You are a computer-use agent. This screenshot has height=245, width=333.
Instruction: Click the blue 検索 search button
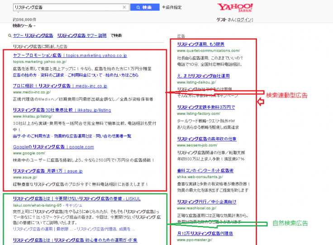coord(145,7)
